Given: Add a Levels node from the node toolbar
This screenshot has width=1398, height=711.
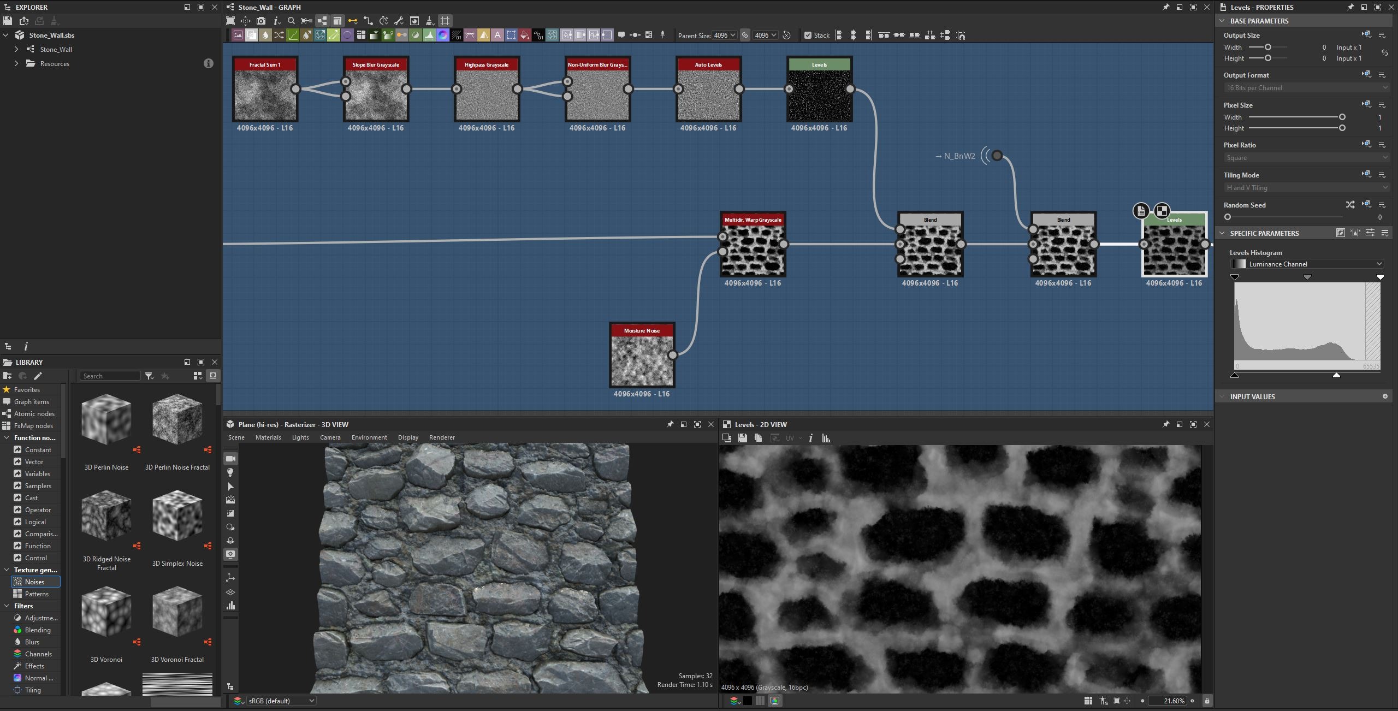Looking at the screenshot, I should pyautogui.click(x=429, y=35).
